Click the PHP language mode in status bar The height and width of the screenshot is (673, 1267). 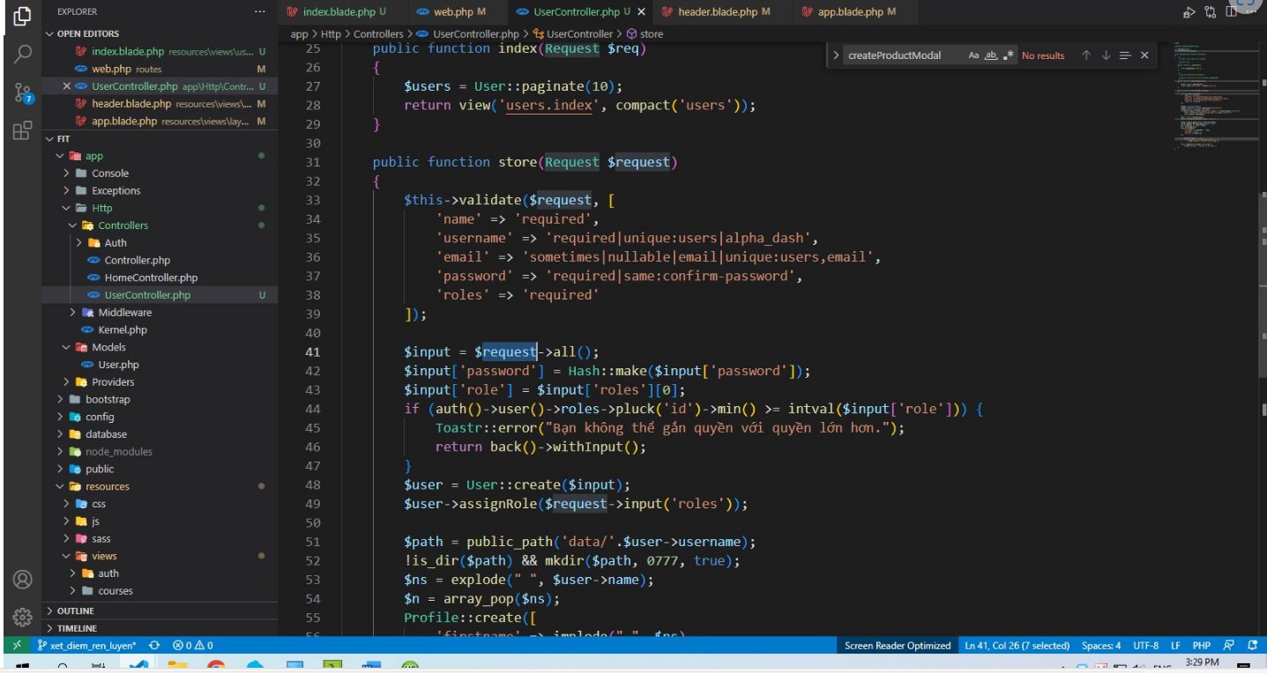1201,646
